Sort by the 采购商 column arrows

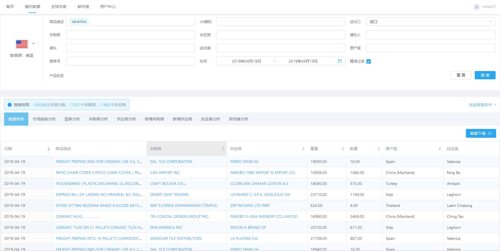(223, 149)
